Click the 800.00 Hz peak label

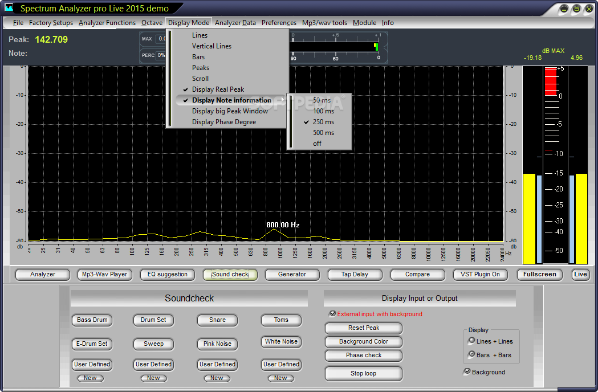tap(283, 225)
